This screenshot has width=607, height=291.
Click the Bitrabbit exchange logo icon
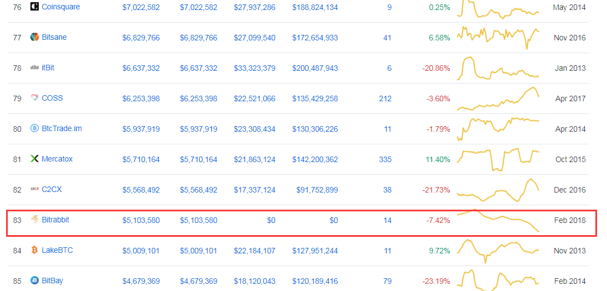click(34, 220)
